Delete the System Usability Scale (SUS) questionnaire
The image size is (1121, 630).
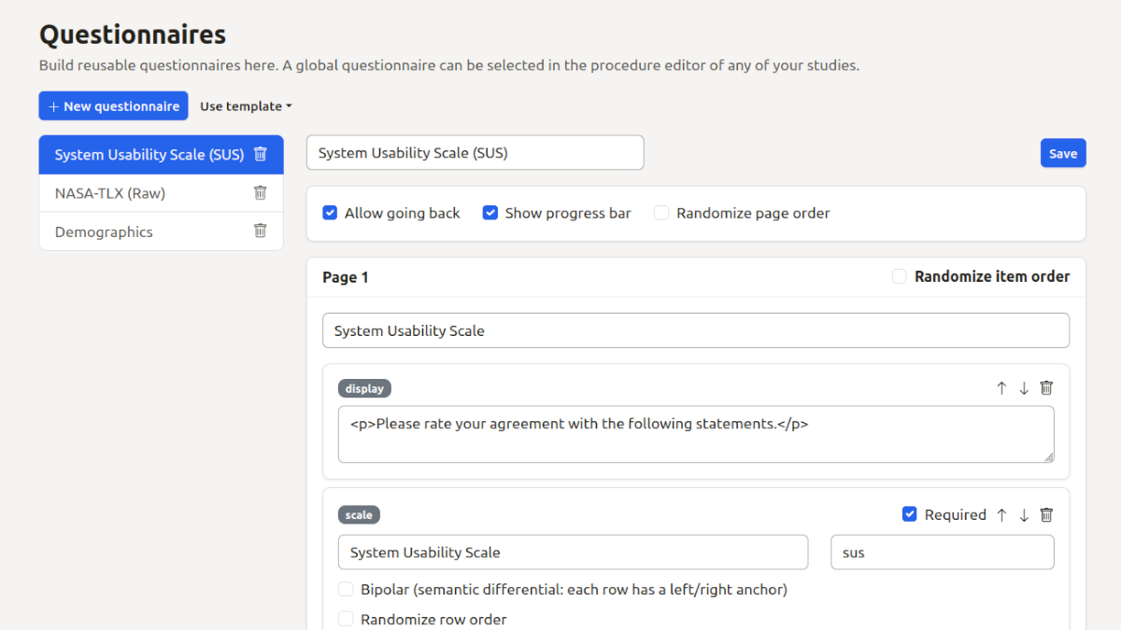point(261,154)
